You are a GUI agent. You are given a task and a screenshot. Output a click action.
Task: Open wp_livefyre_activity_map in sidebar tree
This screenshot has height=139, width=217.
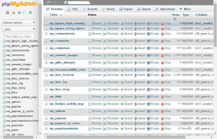click(x=22, y=97)
